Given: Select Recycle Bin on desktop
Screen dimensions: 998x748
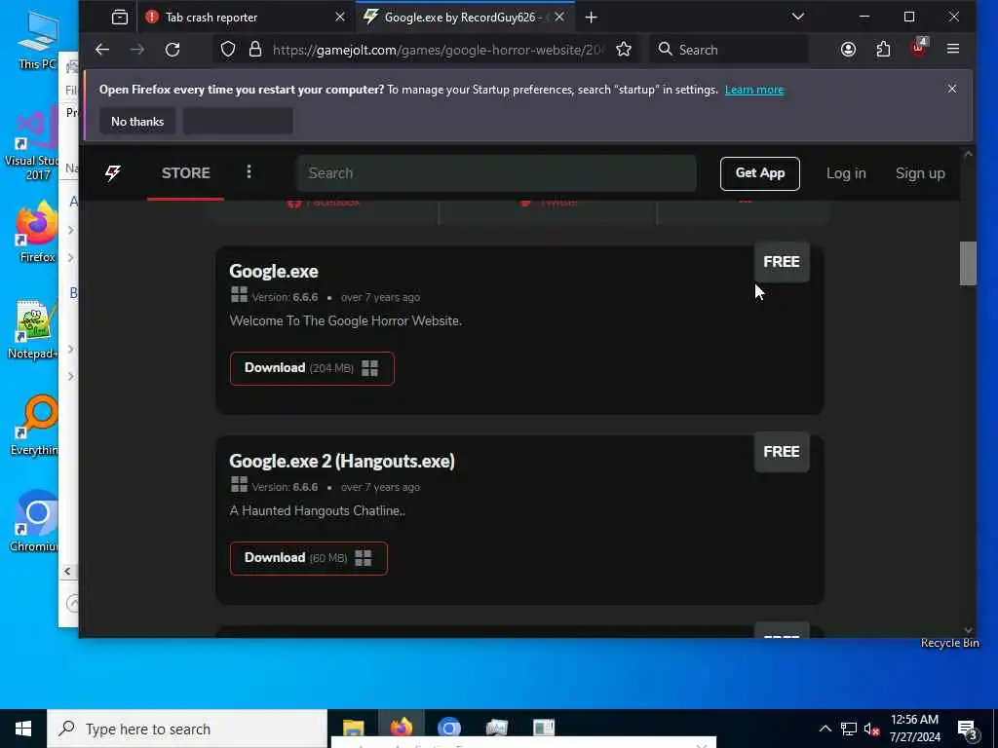Looking at the screenshot, I should [949, 643].
